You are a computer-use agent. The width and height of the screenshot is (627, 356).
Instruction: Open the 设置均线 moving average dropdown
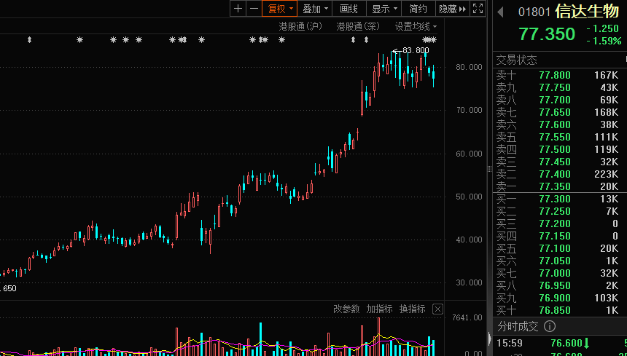tap(416, 26)
